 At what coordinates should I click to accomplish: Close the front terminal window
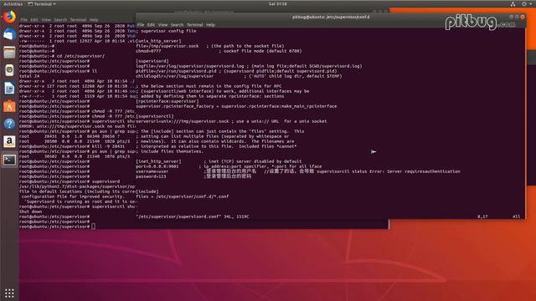[523, 17]
